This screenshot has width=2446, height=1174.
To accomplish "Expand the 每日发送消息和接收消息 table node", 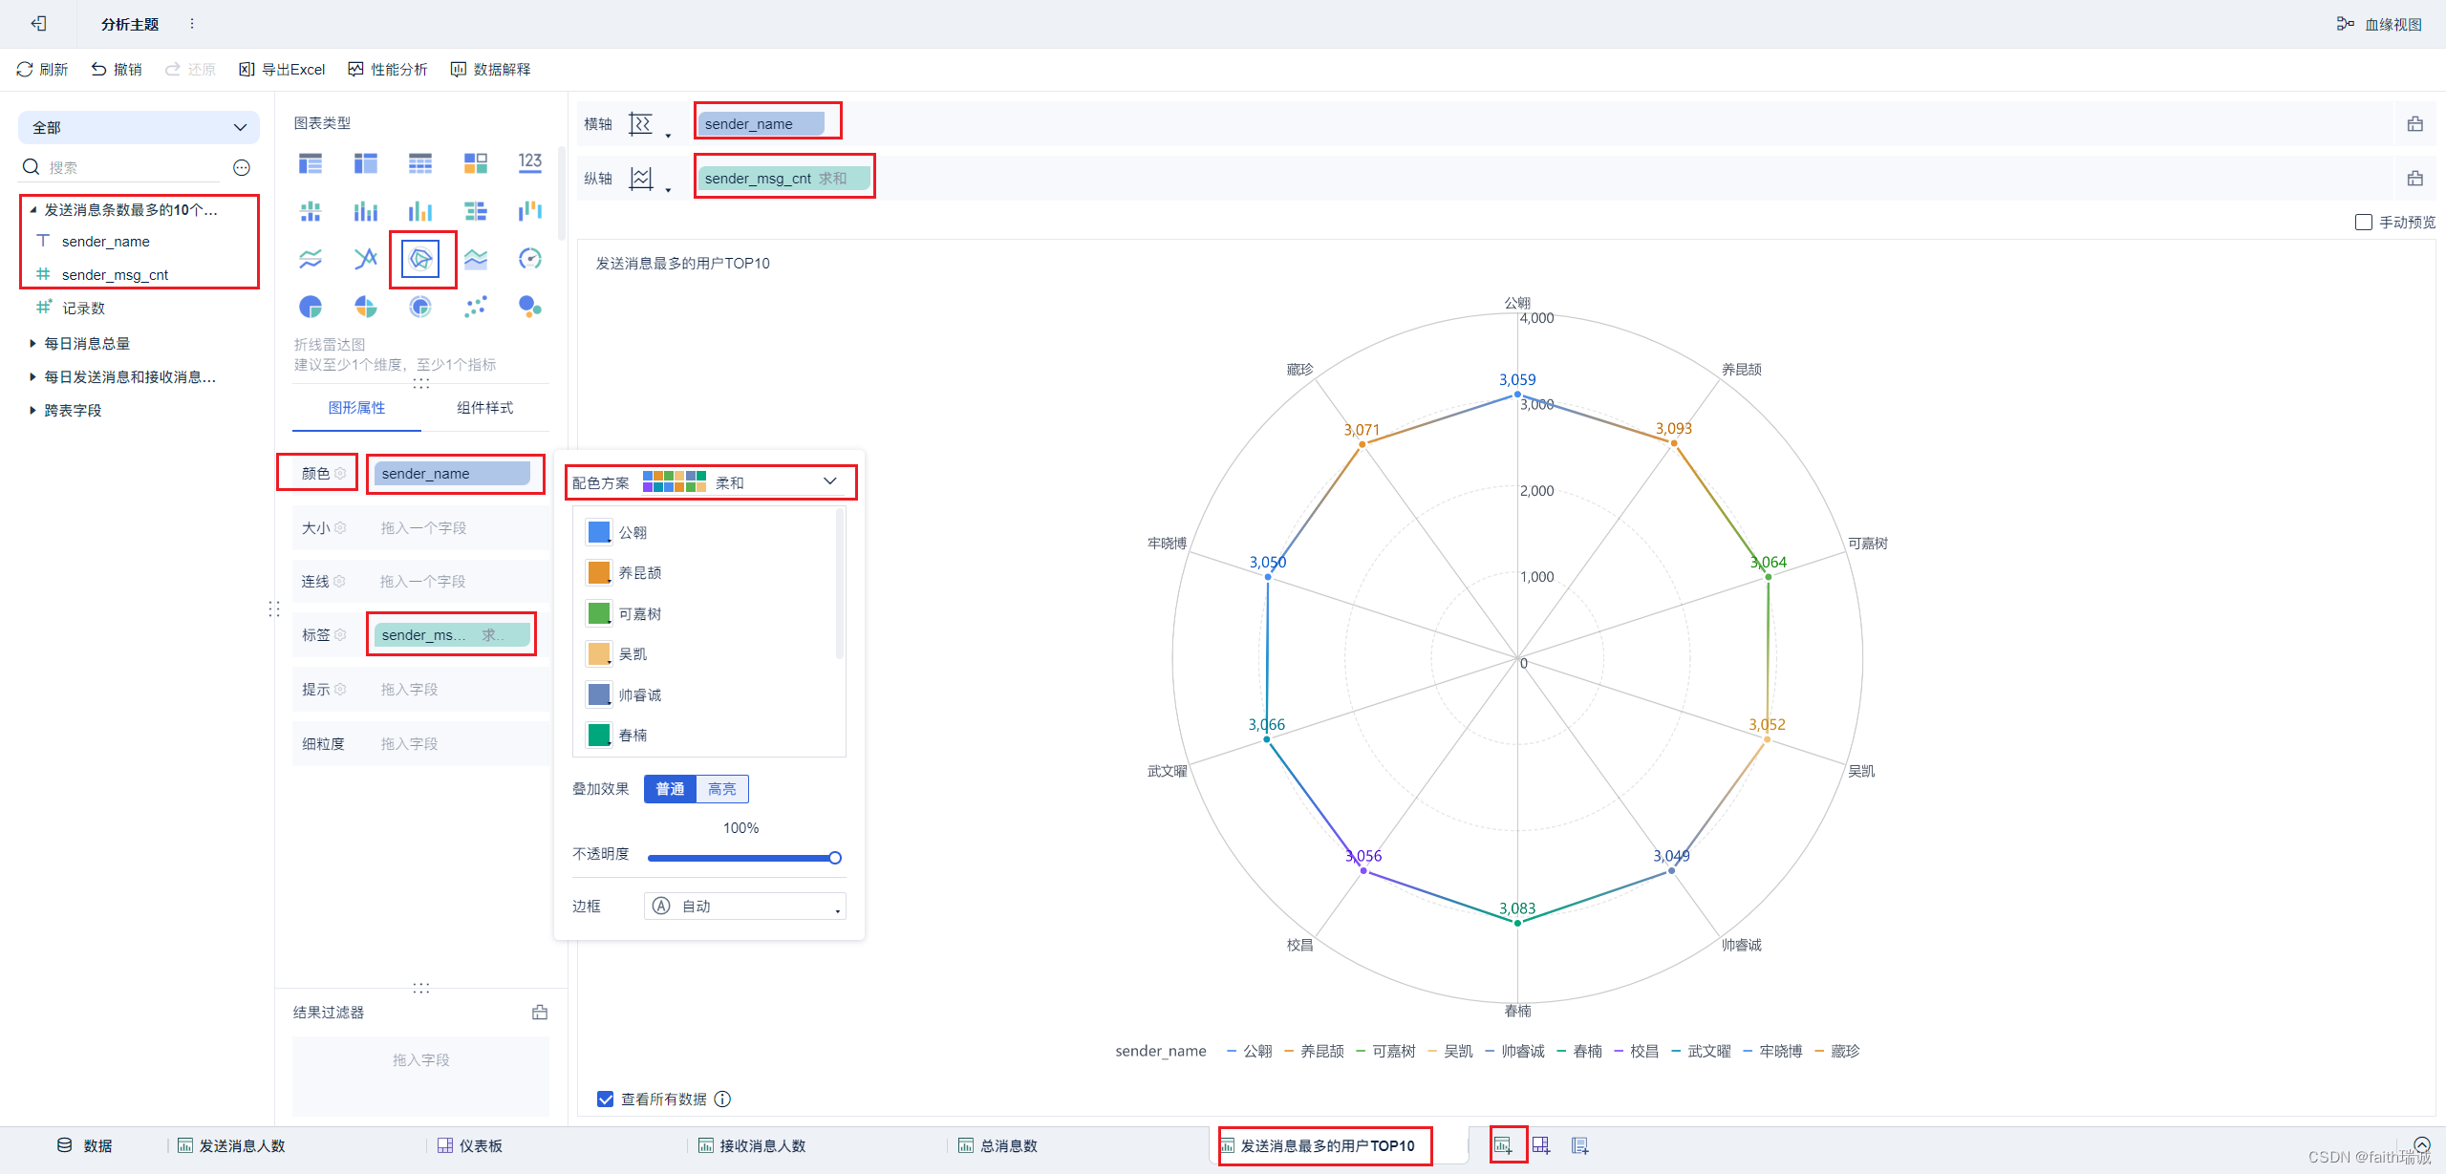I will (32, 377).
